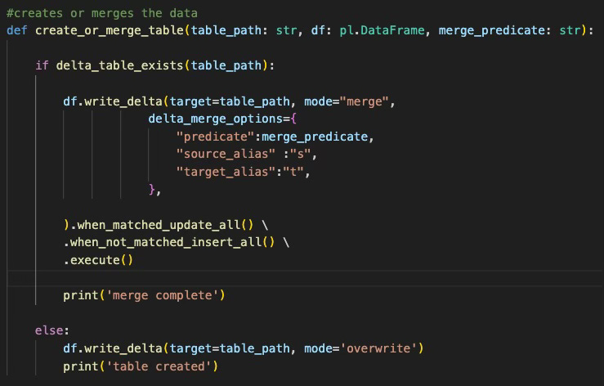Click the "s" alias value

pyautogui.click(x=301, y=155)
